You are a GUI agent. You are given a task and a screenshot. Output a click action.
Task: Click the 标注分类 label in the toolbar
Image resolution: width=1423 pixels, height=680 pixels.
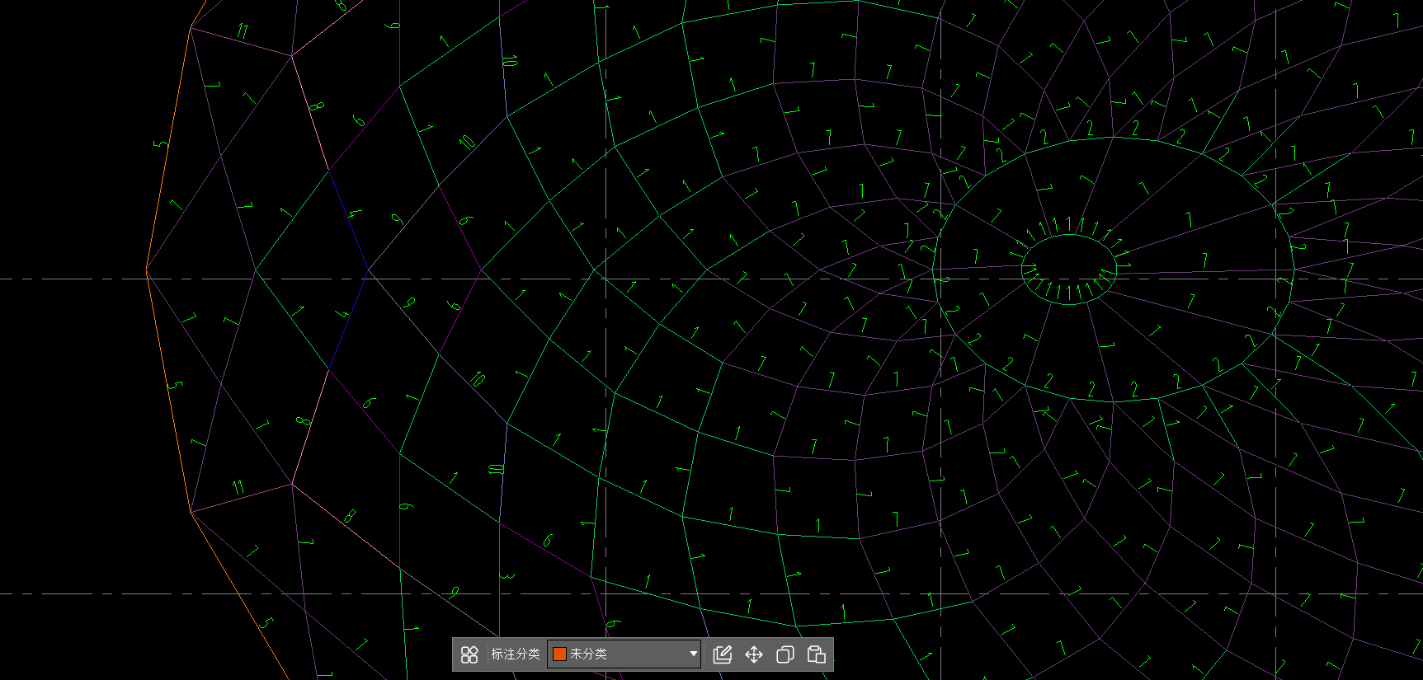coord(516,654)
